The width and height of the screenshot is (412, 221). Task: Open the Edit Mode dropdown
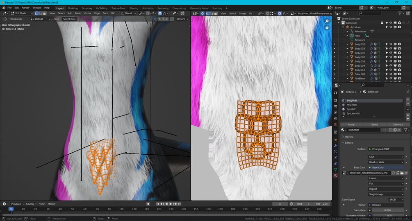click(x=22, y=14)
